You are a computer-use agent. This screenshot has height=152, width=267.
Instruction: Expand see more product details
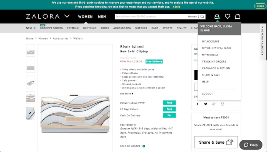[x=127, y=94]
